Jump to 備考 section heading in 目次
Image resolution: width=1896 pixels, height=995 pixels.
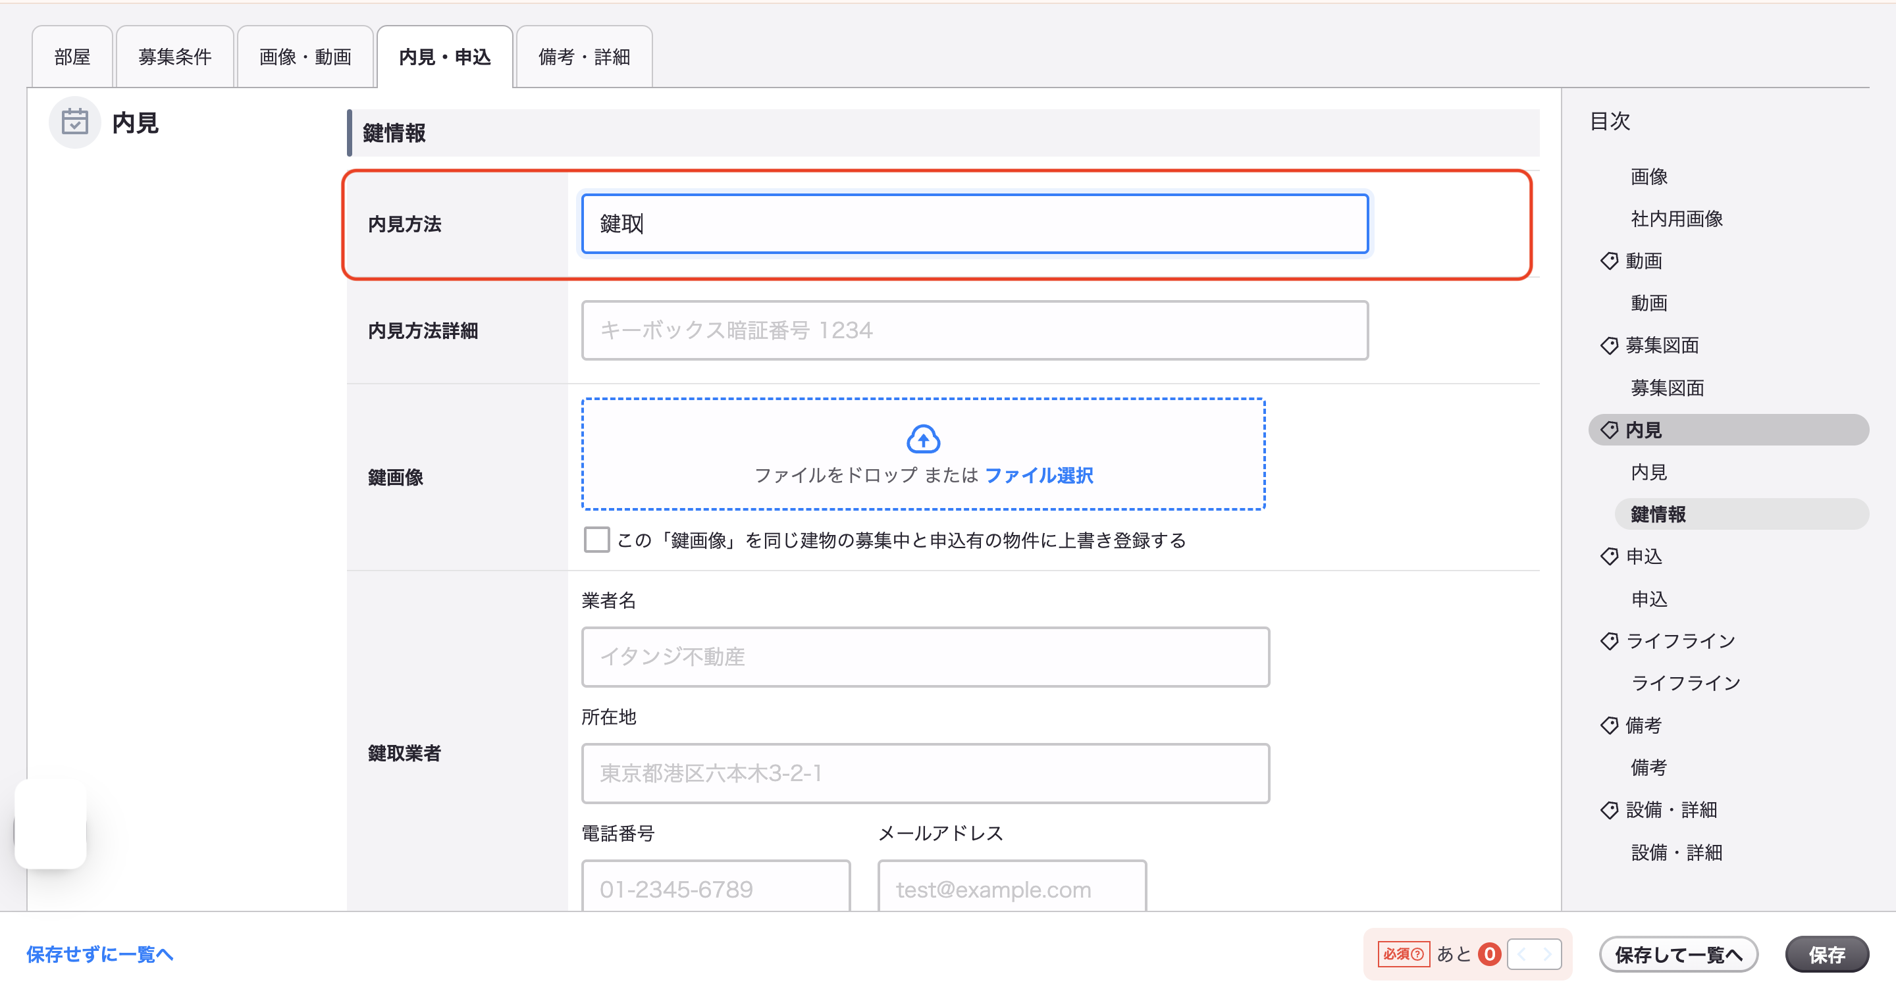pos(1644,726)
